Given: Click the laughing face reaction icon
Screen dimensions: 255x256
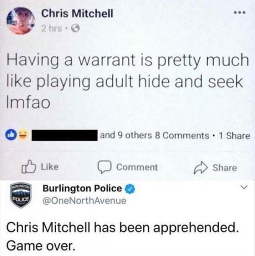Looking at the screenshot, I should click(22, 135).
